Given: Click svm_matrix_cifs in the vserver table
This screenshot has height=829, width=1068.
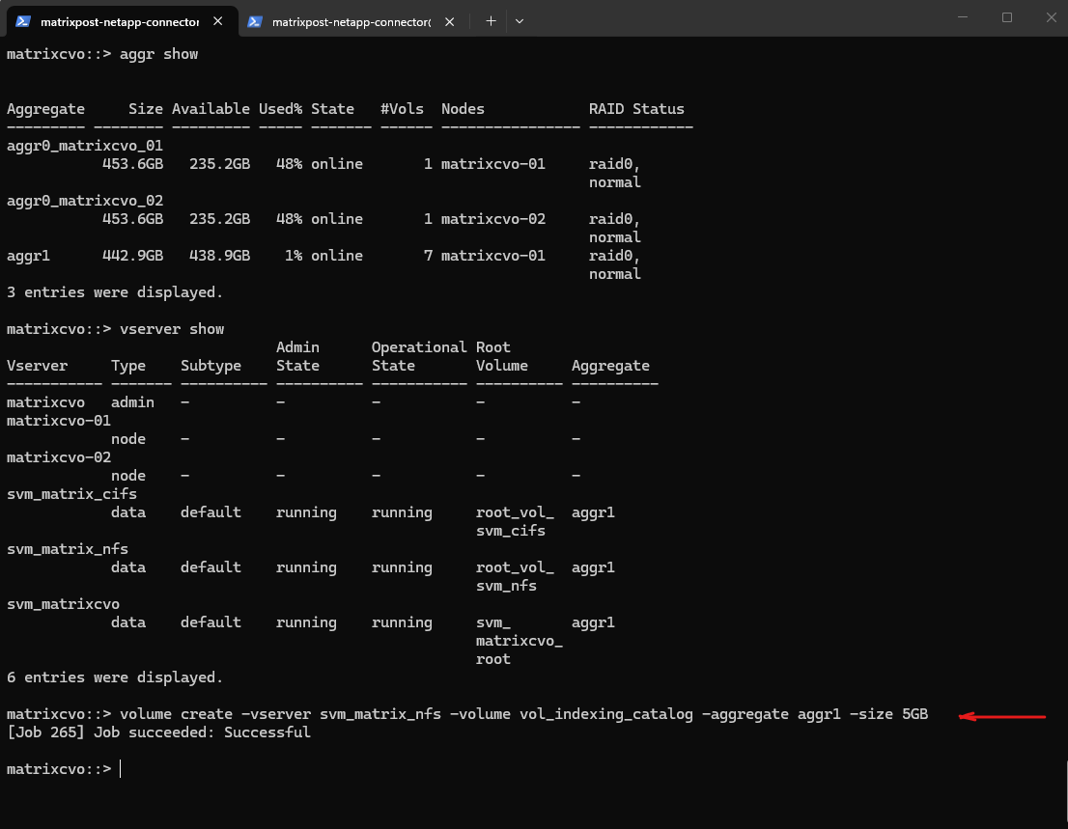Looking at the screenshot, I should 71,494.
